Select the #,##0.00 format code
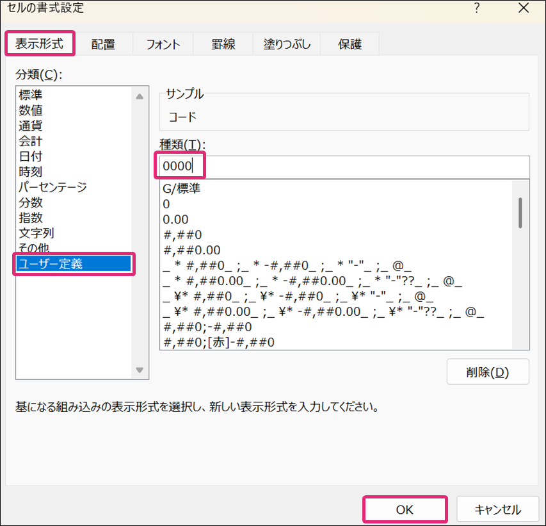This screenshot has height=526, width=546. tap(192, 251)
